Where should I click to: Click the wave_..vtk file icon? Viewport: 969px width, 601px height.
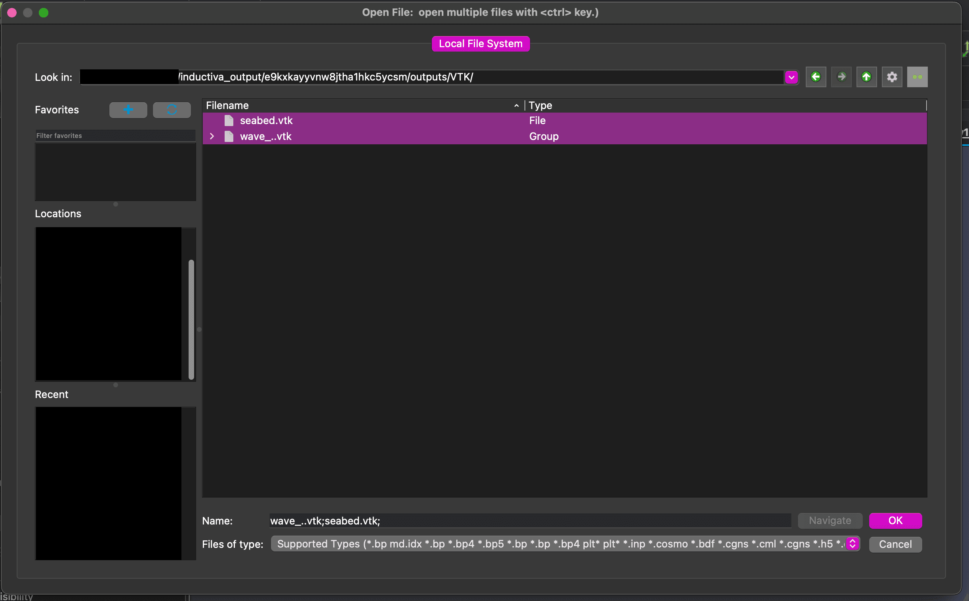pos(228,136)
